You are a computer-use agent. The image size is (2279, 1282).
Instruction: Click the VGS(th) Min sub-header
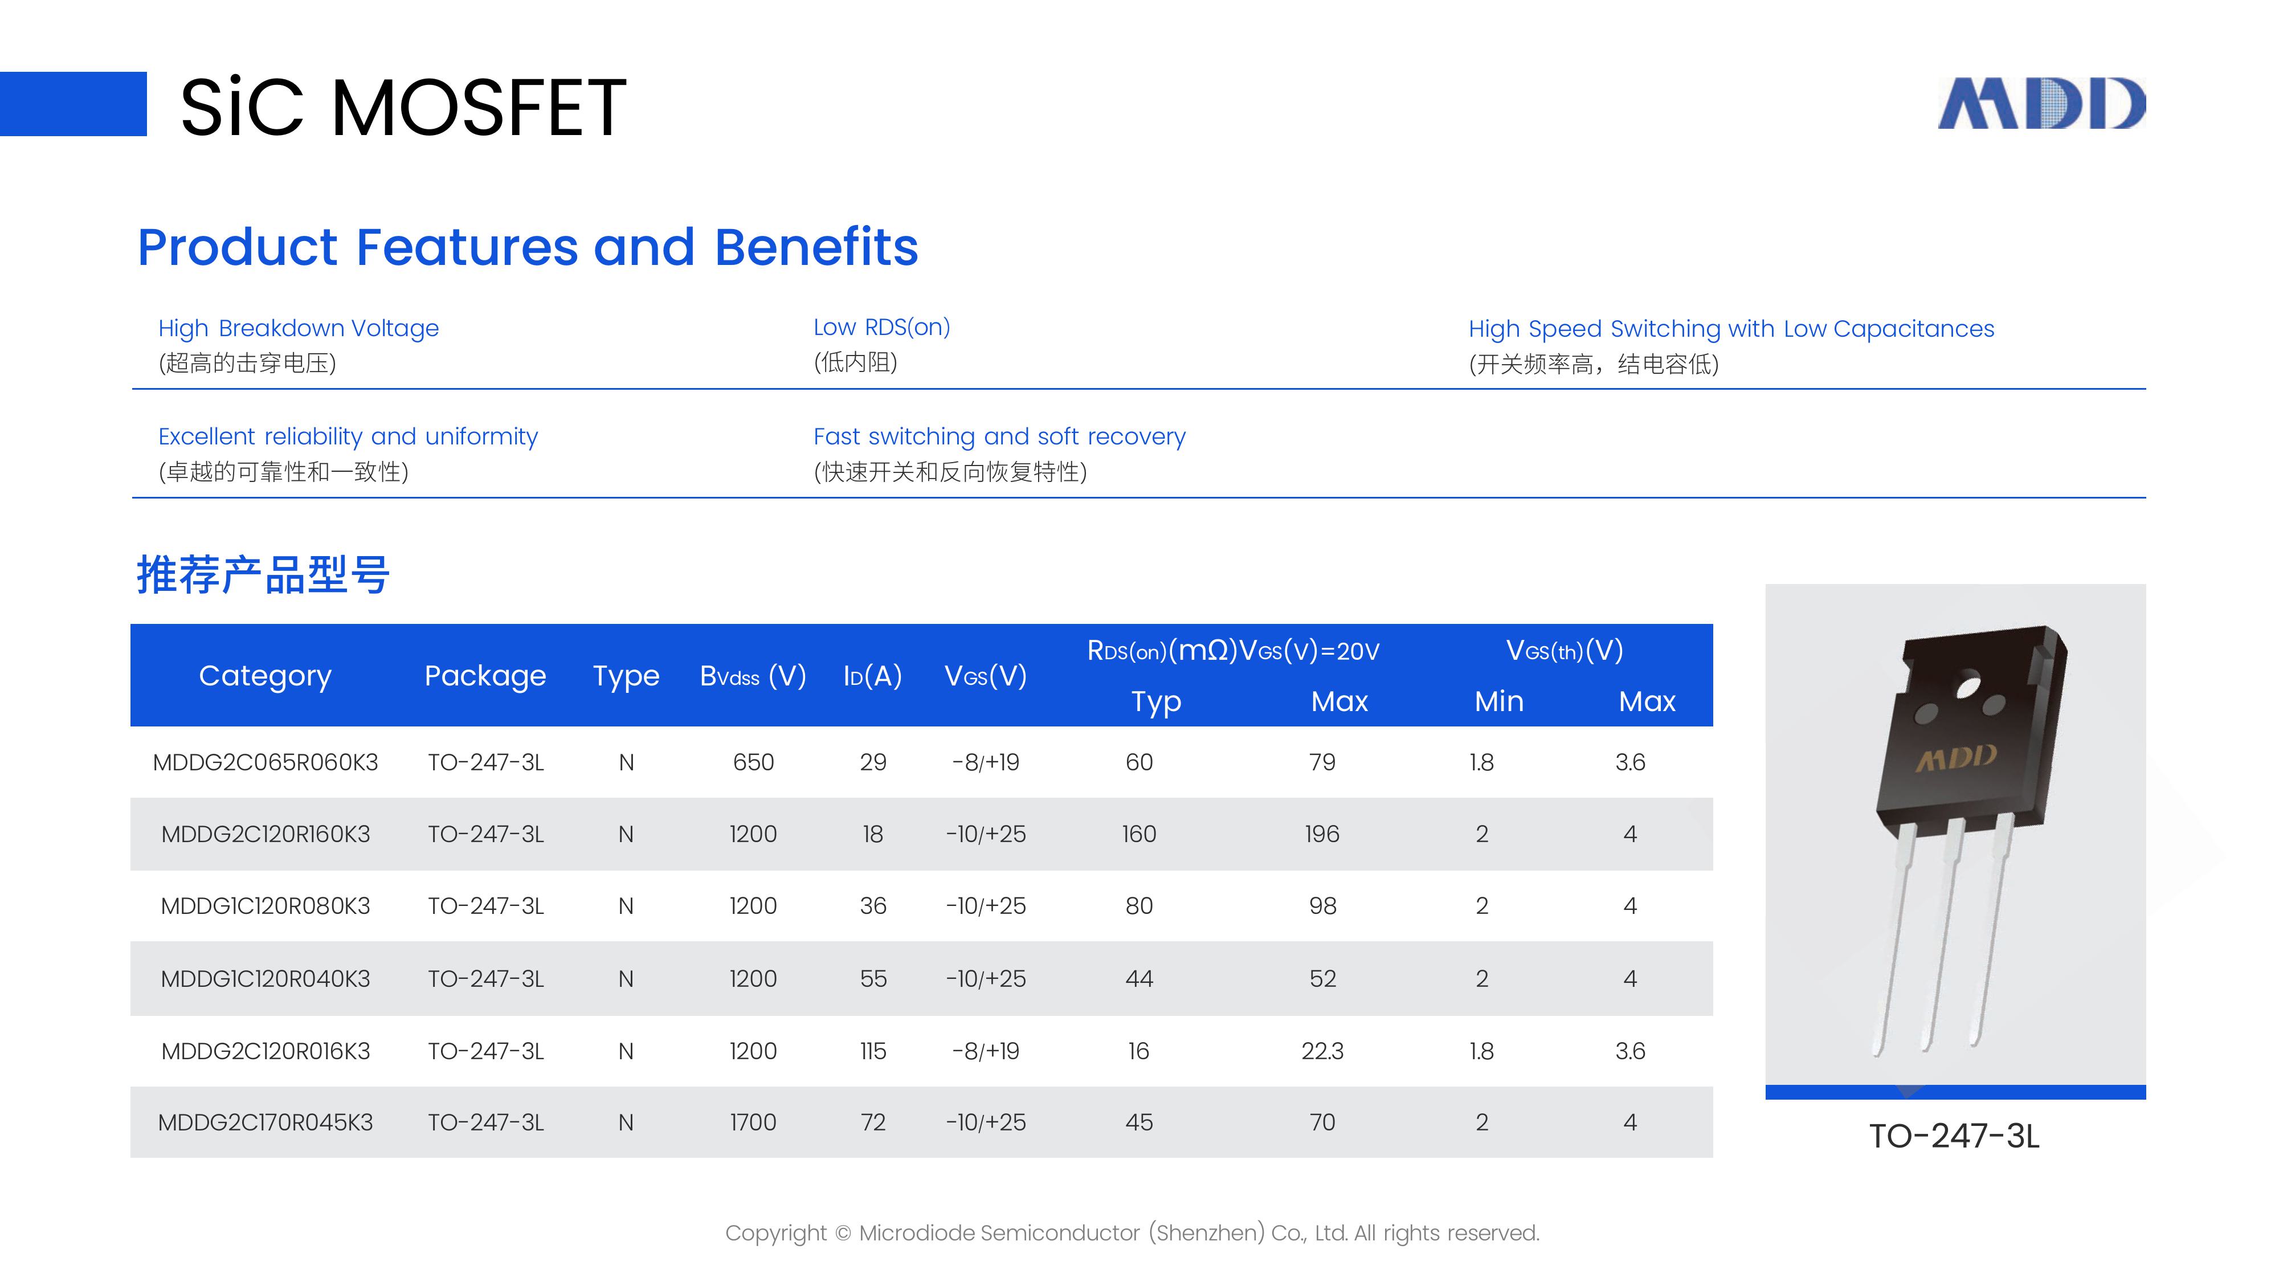coord(1498,701)
